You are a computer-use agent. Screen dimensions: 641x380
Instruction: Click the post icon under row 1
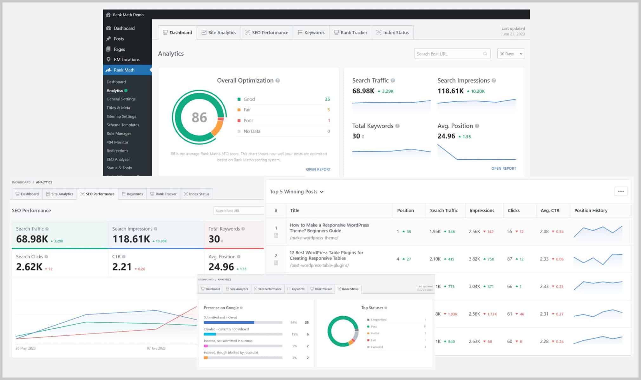(276, 235)
